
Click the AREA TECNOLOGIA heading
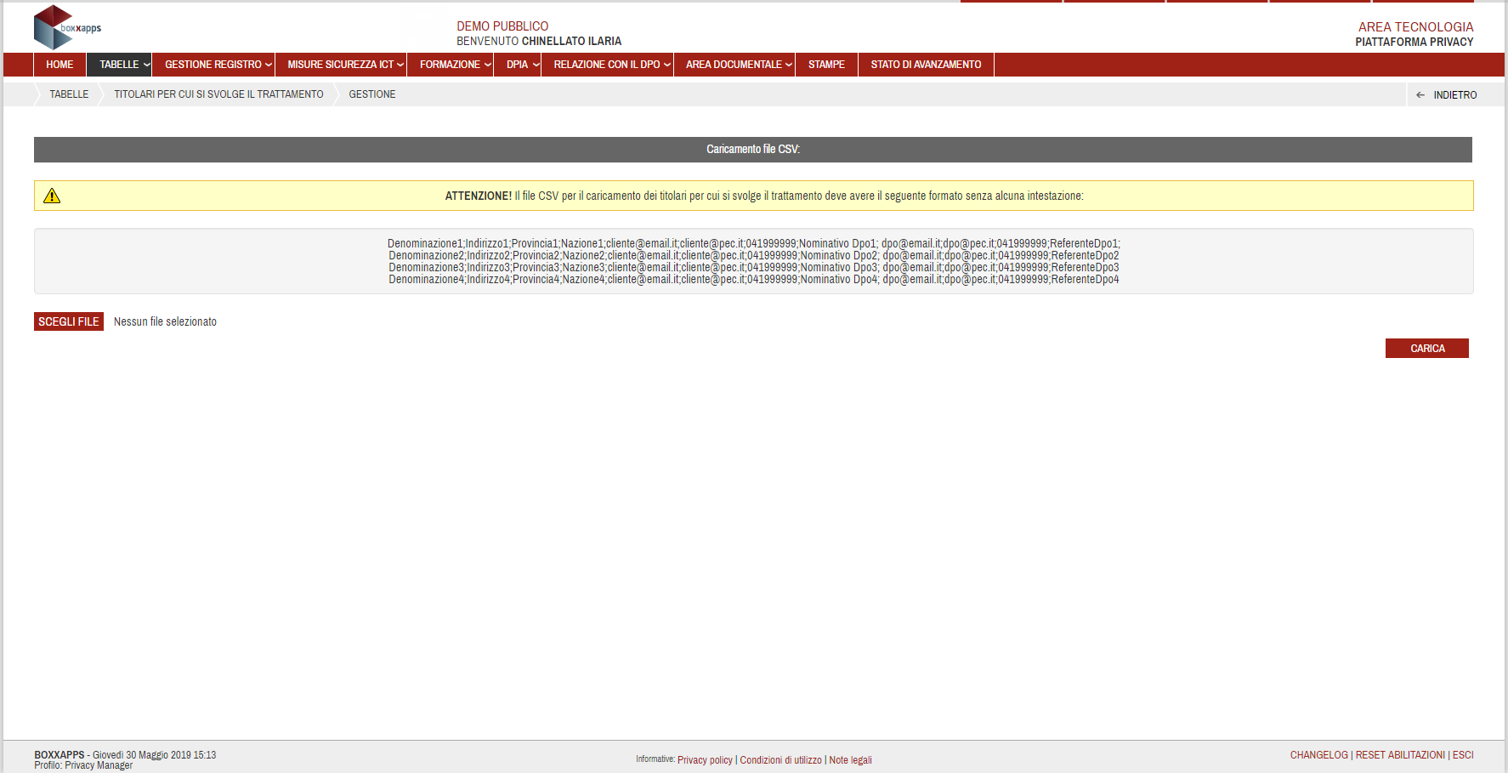tap(1415, 27)
